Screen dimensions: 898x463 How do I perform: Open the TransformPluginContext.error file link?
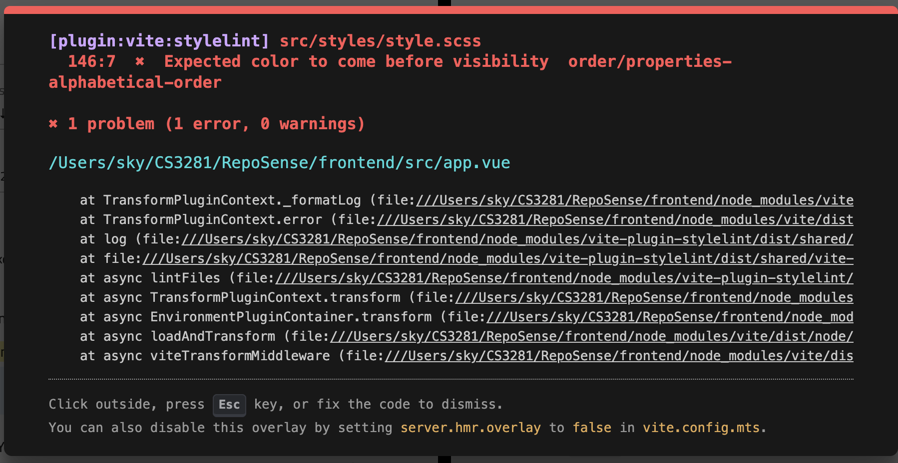[615, 220]
